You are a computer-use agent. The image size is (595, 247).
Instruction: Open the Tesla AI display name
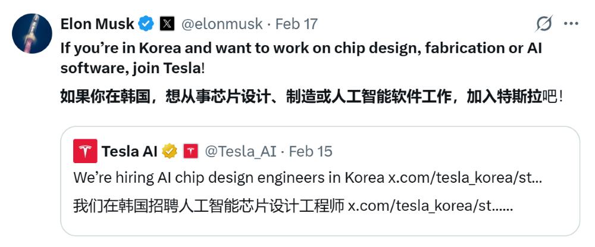(x=129, y=151)
